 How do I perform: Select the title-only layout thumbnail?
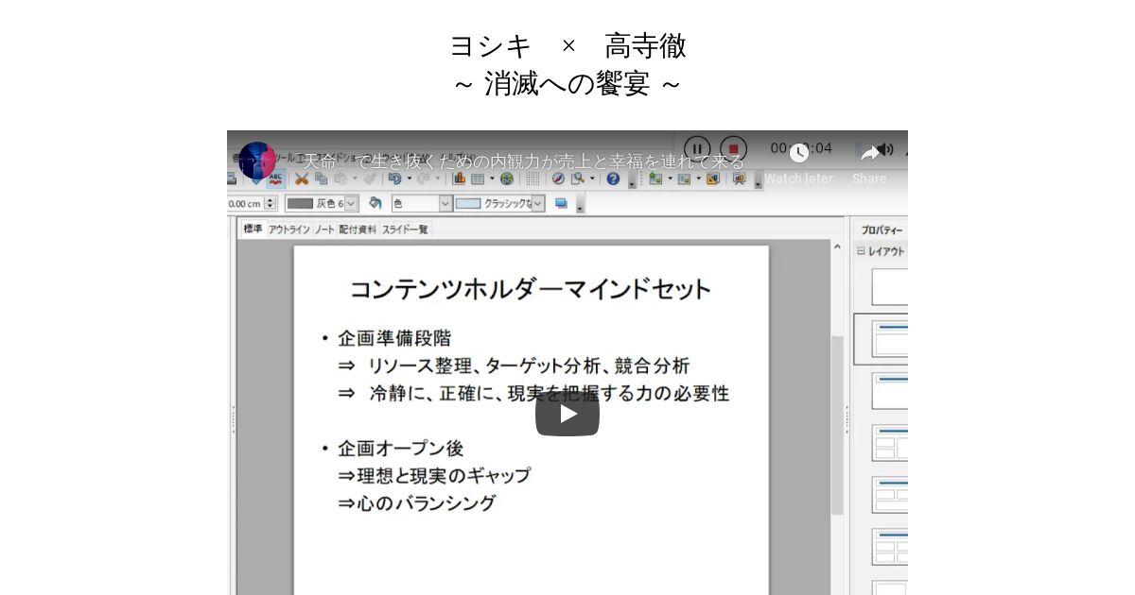pos(890,390)
